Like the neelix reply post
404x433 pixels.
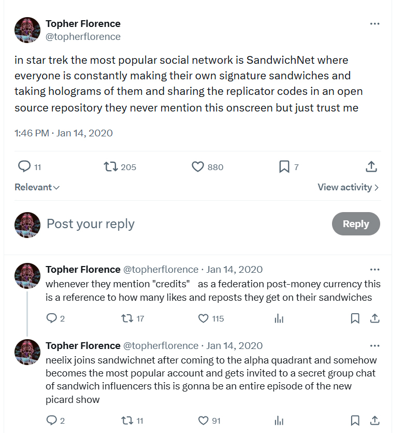click(x=204, y=420)
